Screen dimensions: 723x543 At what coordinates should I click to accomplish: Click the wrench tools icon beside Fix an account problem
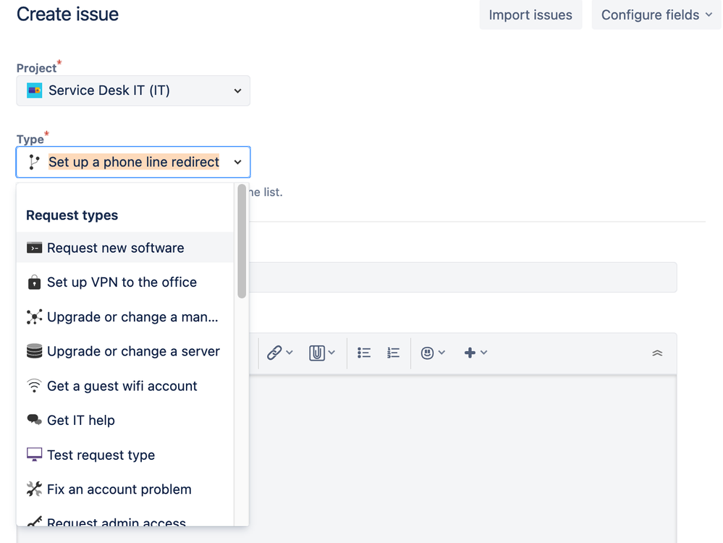tap(35, 489)
